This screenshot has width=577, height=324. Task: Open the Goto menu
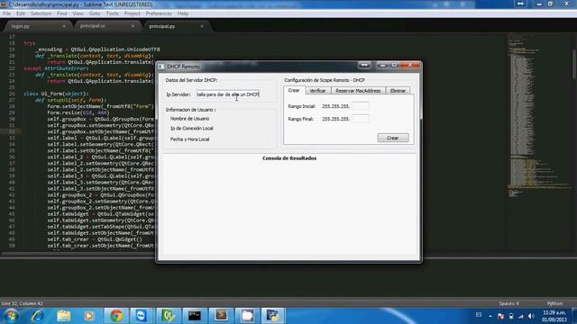[x=95, y=13]
